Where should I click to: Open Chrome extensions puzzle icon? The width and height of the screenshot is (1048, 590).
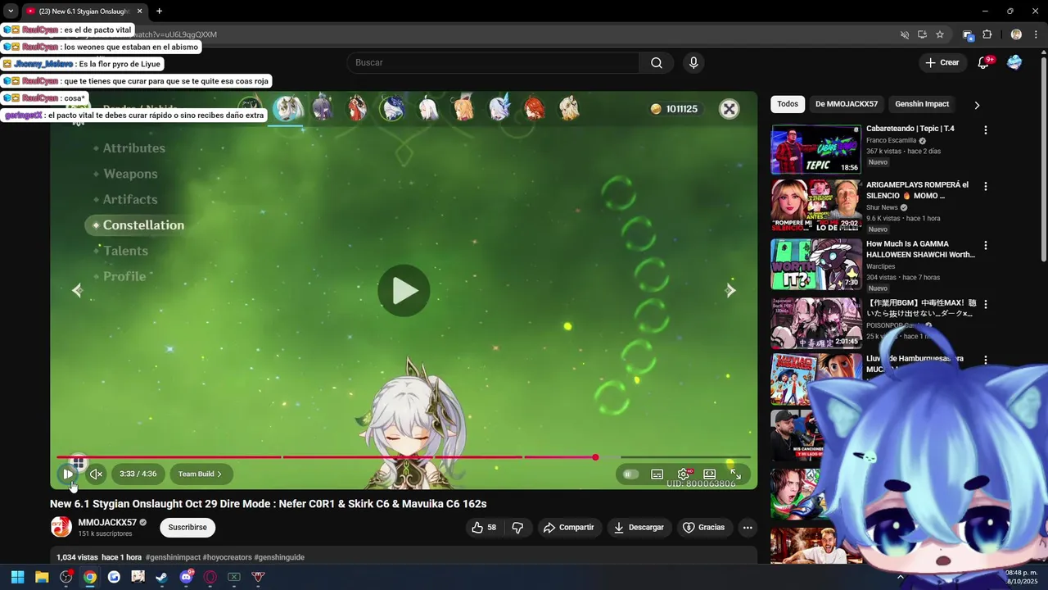pos(987,34)
